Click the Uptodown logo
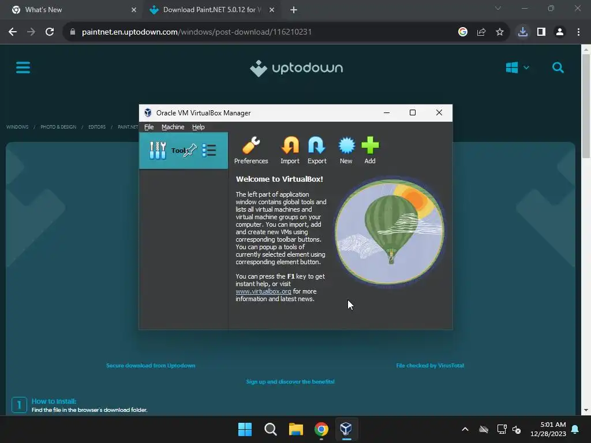The width and height of the screenshot is (591, 443). pyautogui.click(x=296, y=68)
